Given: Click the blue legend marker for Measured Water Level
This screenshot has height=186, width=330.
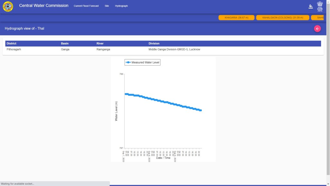Looking at the screenshot, I should pos(128,62).
